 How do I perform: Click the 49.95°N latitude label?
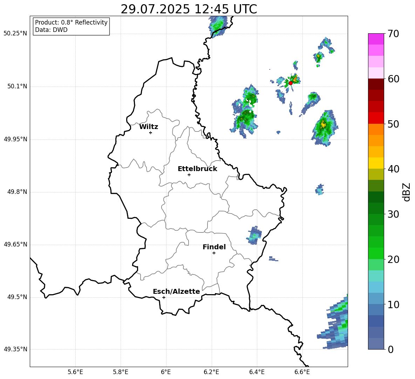tap(15, 139)
